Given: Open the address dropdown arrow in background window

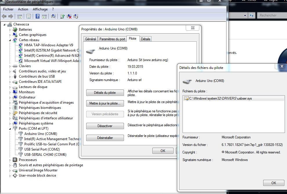Looking at the screenshot, I should click(245, 16).
